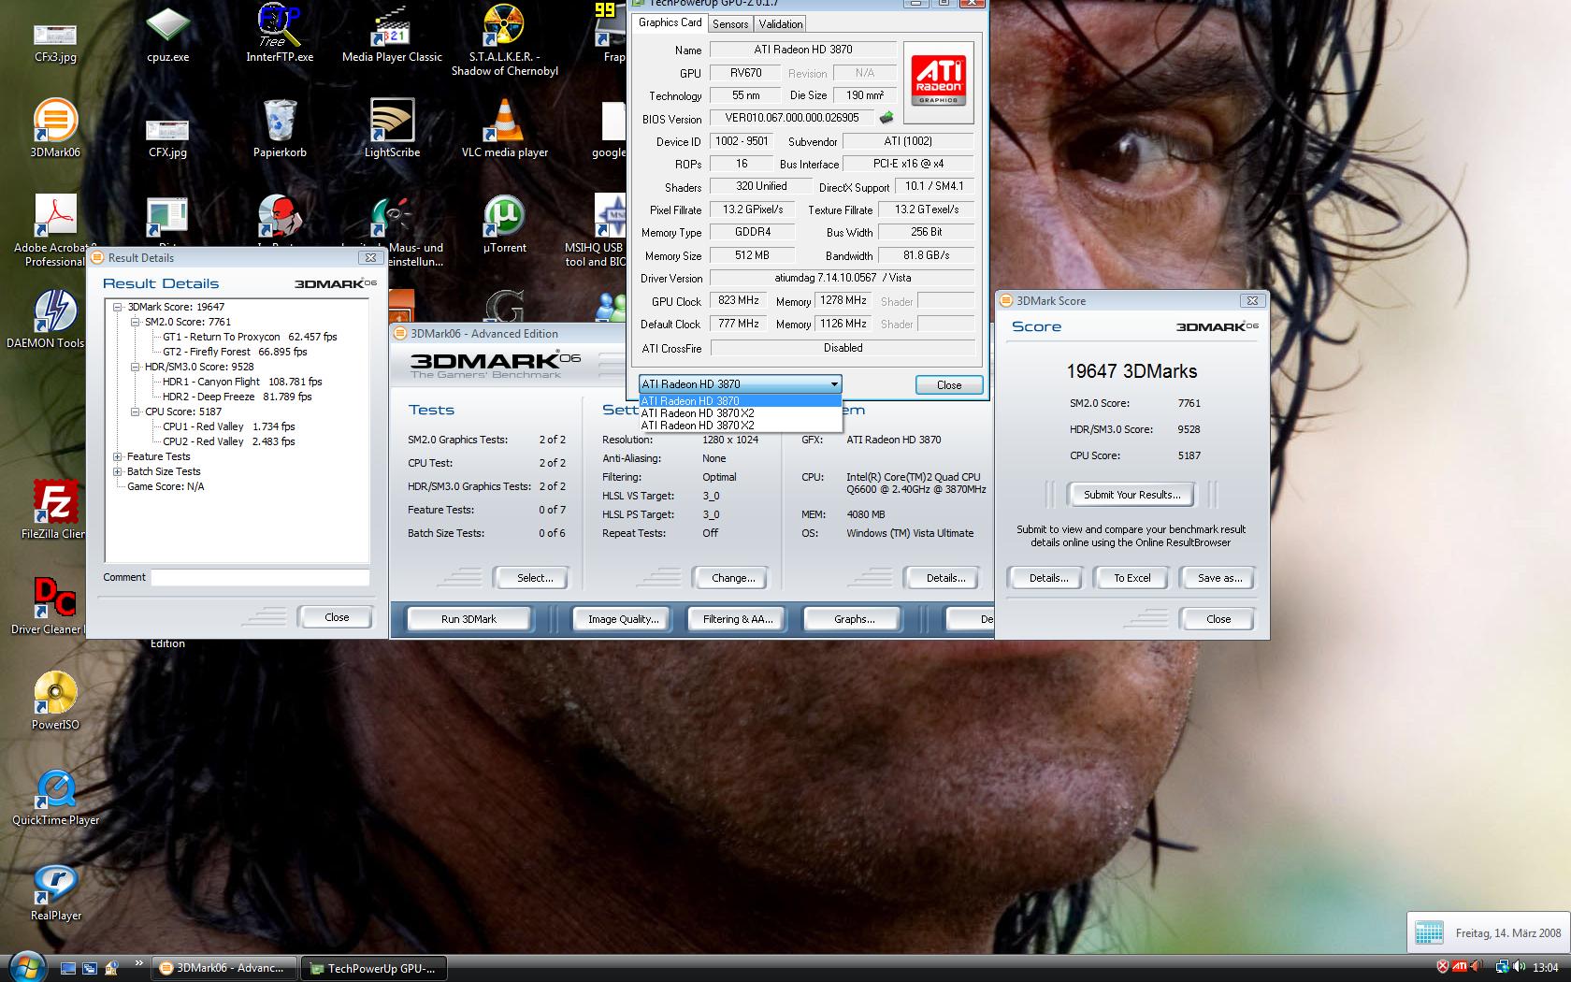The width and height of the screenshot is (1571, 982).
Task: Switch to 3DMark06 Advanced taskbar window
Action: (x=223, y=968)
